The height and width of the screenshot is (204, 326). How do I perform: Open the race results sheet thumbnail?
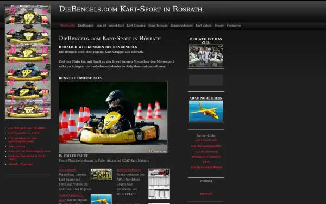point(159,184)
